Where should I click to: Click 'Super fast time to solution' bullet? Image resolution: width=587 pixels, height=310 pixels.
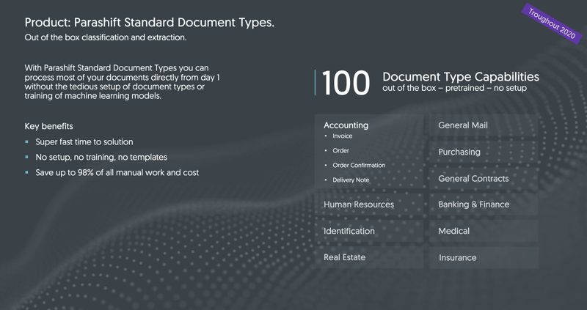pos(84,142)
